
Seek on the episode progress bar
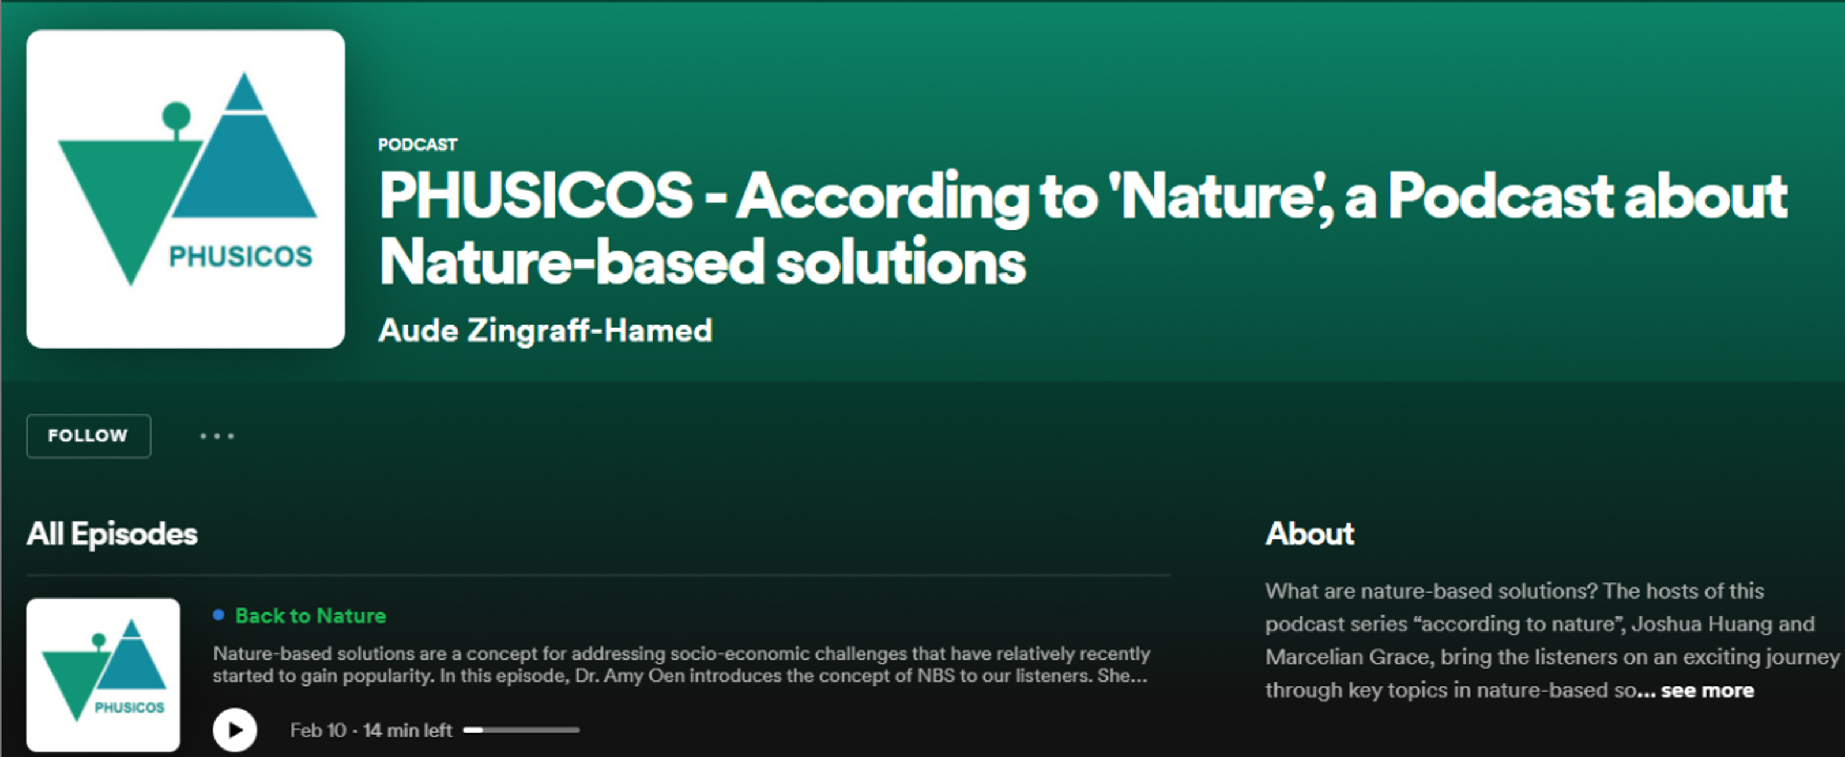(x=521, y=730)
